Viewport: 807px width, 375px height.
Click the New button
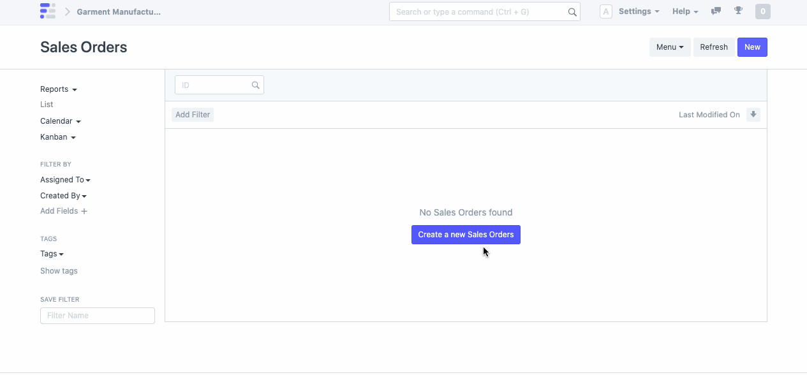coord(752,47)
